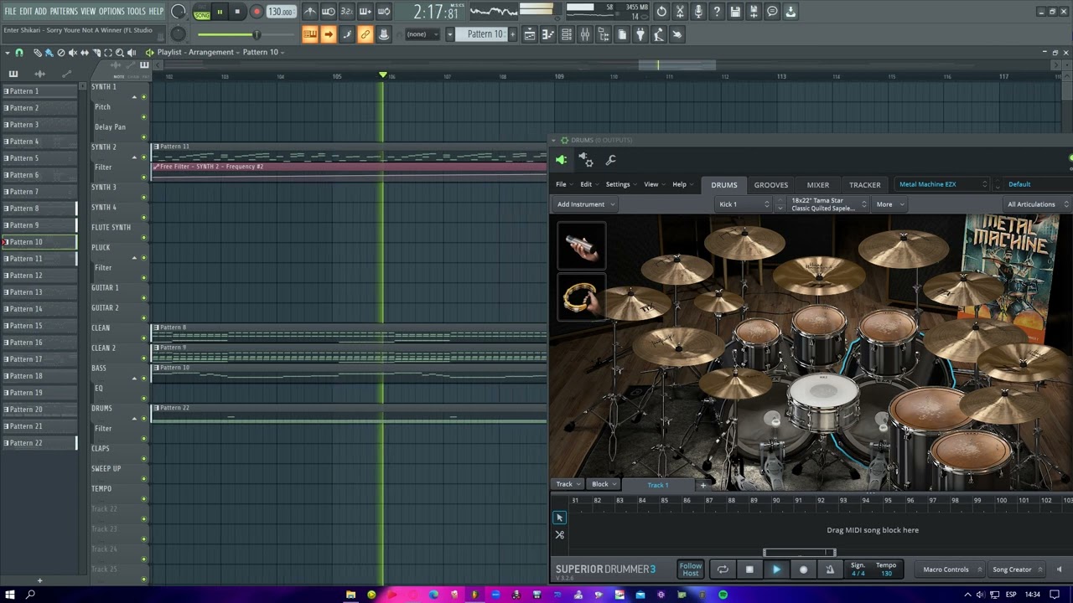The image size is (1073, 603).
Task: Toggle the orange arrow auto-scroll button
Action: tap(328, 34)
